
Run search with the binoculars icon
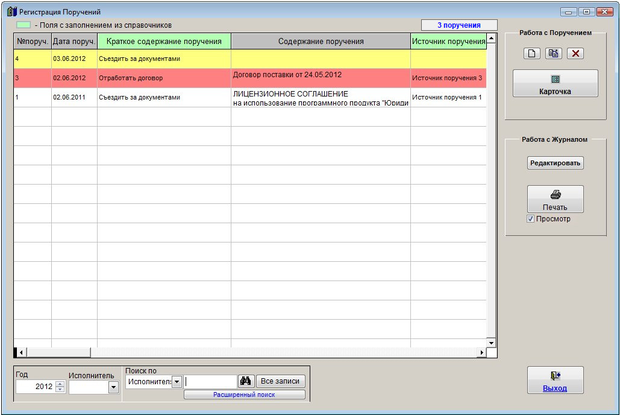246,381
